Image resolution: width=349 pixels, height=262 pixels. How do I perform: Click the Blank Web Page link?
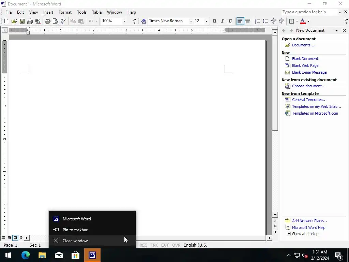[x=305, y=65]
